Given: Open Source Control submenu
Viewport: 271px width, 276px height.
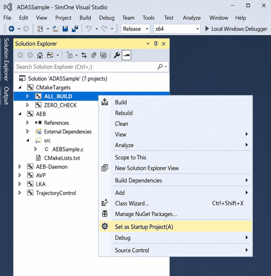Looking at the screenshot, I should point(175,250).
